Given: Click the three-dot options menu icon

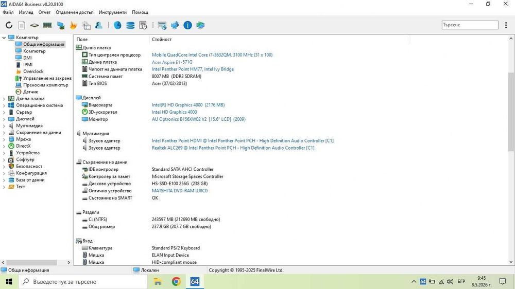Looking at the screenshot, I should (506, 25).
